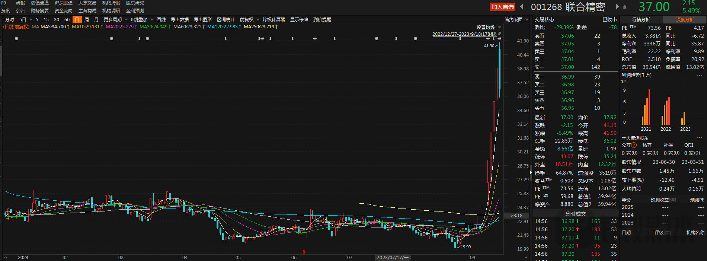
Task: Open the 利润趋势 more options ellipsis
Action: point(700,75)
